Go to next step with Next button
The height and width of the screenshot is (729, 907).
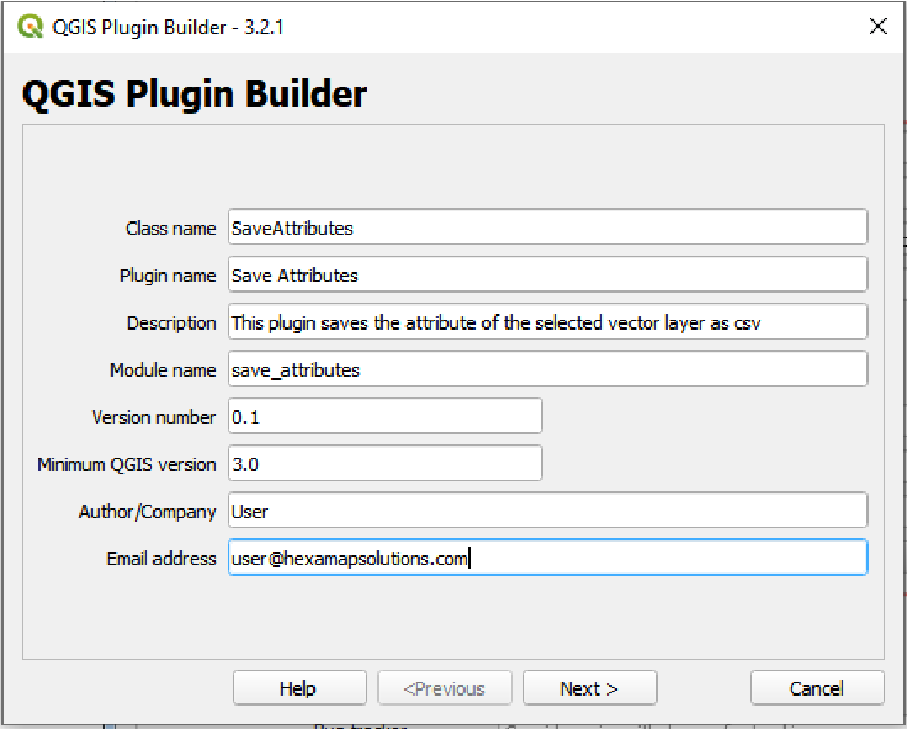click(x=589, y=688)
